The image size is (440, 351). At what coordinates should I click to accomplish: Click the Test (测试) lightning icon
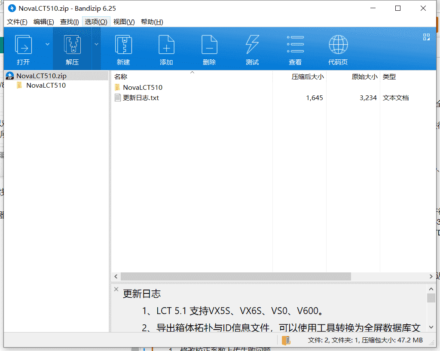tap(252, 44)
